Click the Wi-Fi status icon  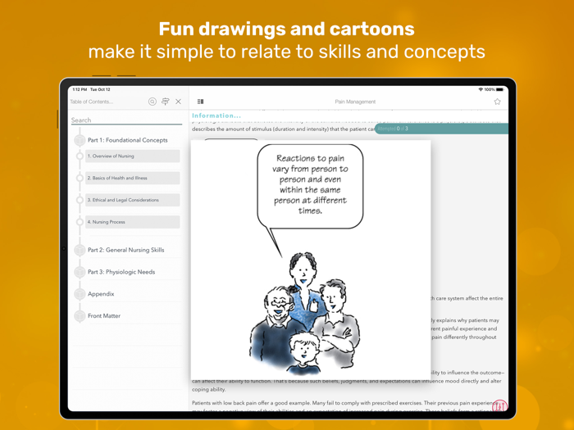point(481,89)
